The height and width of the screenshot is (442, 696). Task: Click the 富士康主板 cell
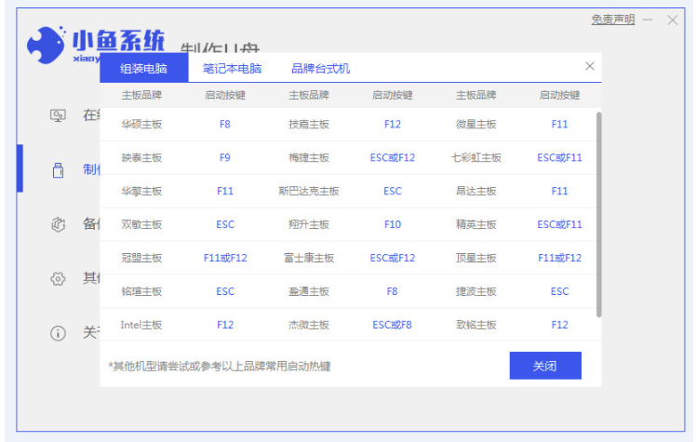click(x=309, y=258)
